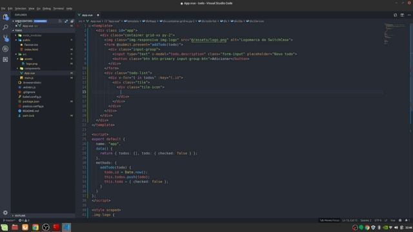Click the Vue language mode indicator
This screenshot has height=232, width=413.
coord(393,220)
